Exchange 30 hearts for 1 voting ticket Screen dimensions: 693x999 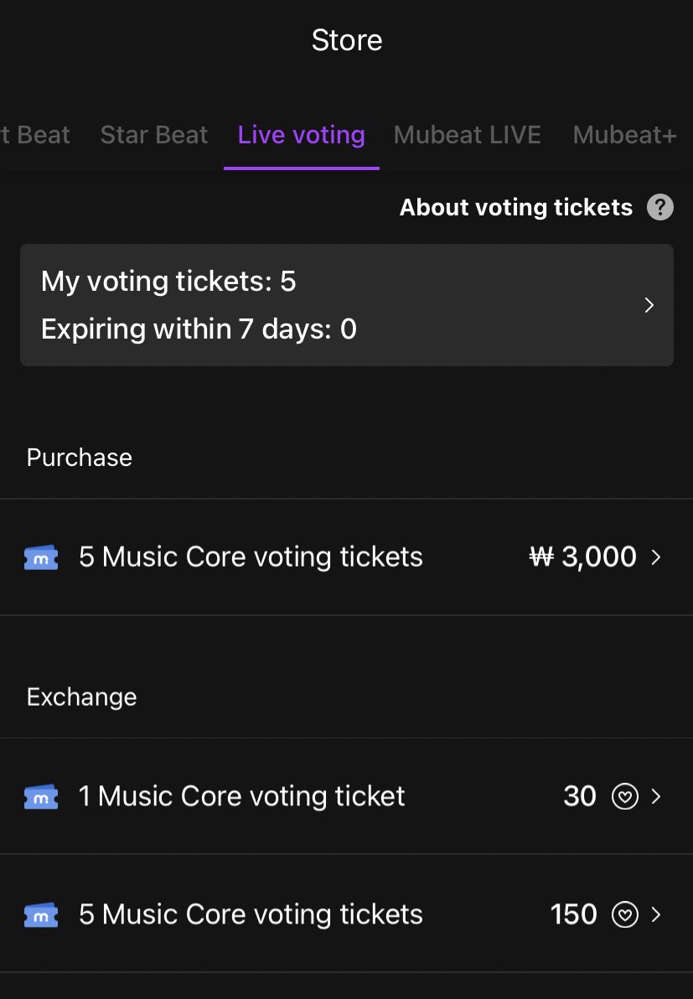click(x=347, y=796)
